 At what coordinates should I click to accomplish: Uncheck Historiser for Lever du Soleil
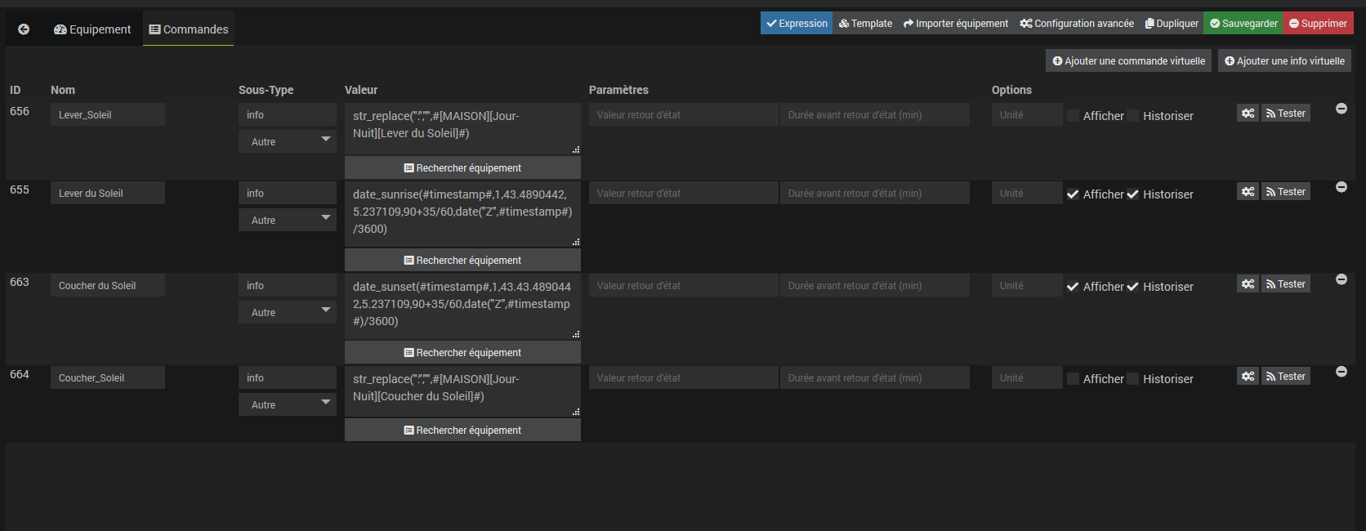point(1133,194)
